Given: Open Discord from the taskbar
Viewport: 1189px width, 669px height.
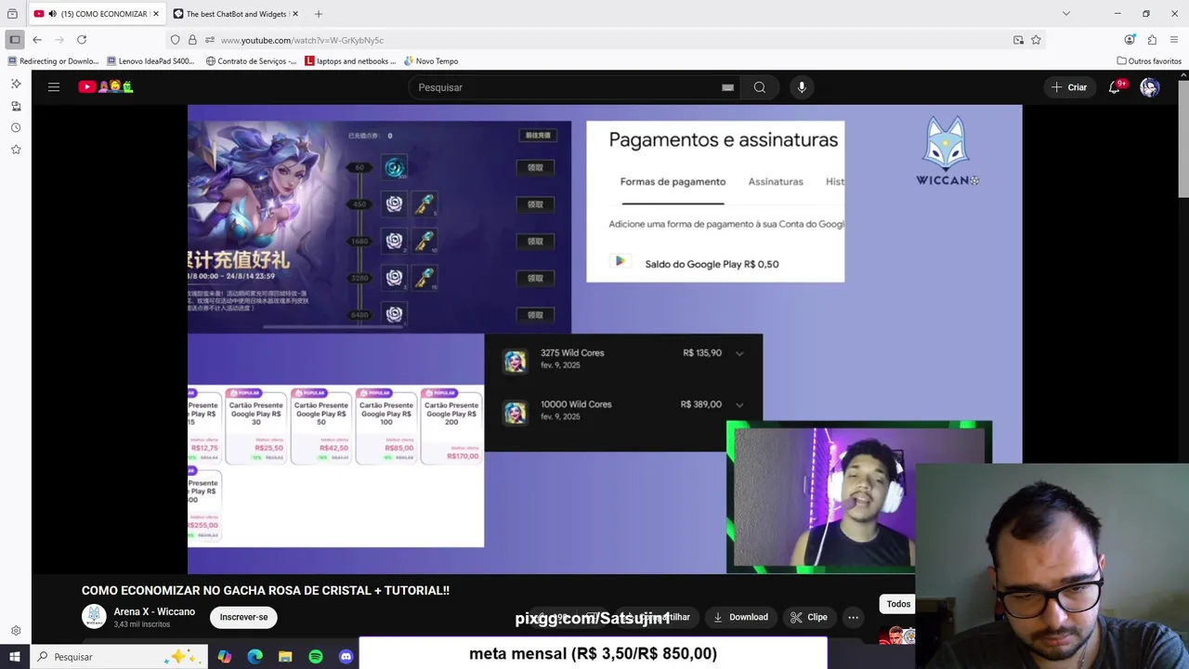Looking at the screenshot, I should click(346, 657).
